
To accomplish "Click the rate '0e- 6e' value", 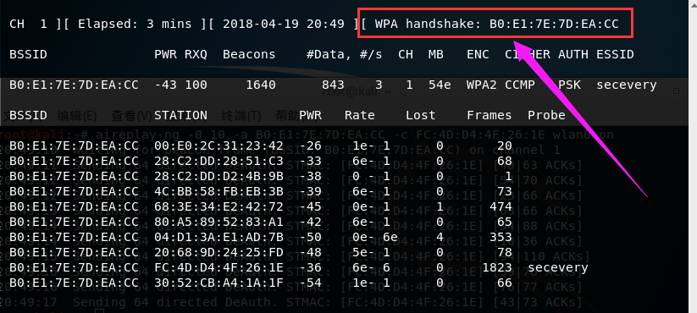I will [375, 237].
